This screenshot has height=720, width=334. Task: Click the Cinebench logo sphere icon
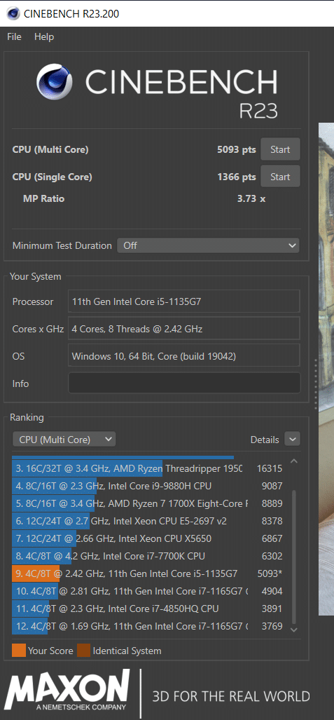tap(54, 81)
